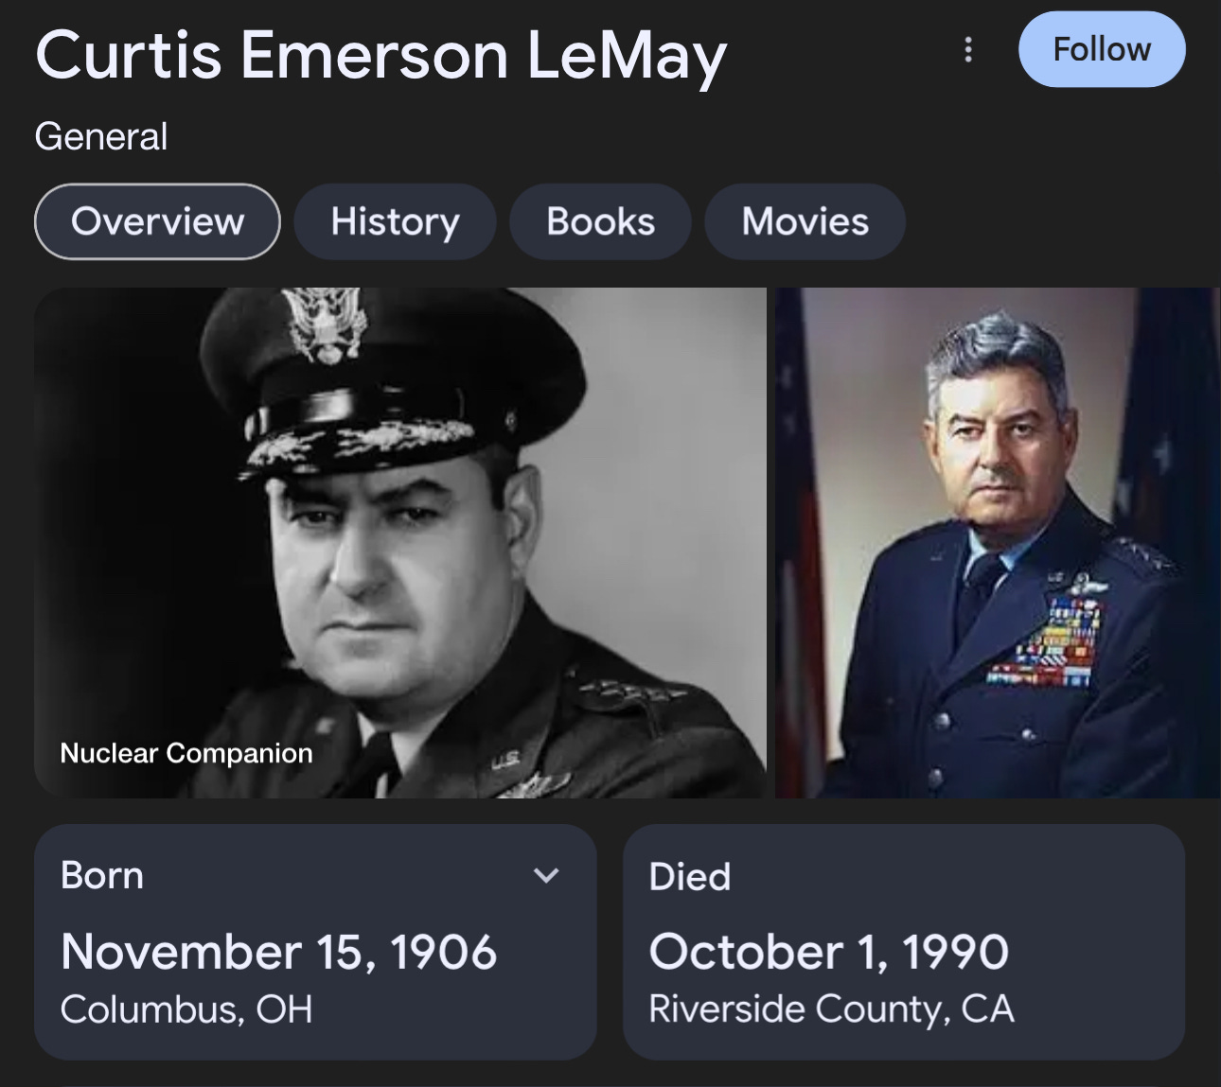The width and height of the screenshot is (1221, 1087).
Task: Click the Born label heading
Action: pos(102,876)
